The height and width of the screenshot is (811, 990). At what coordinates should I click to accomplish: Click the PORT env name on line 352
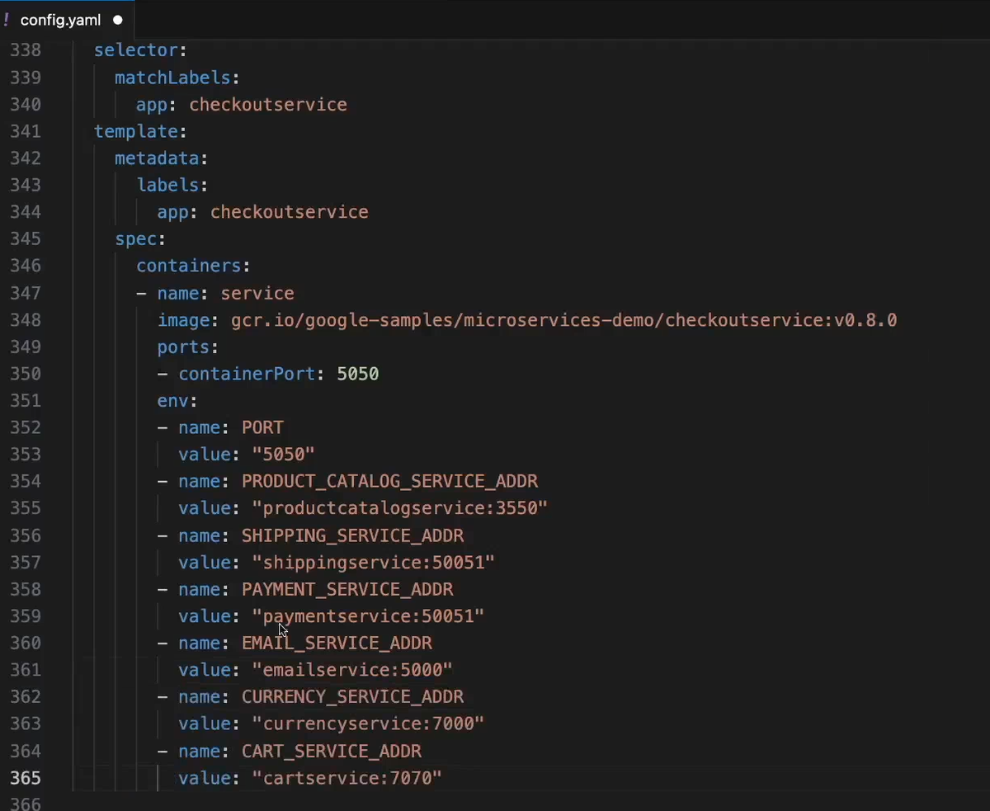(262, 427)
